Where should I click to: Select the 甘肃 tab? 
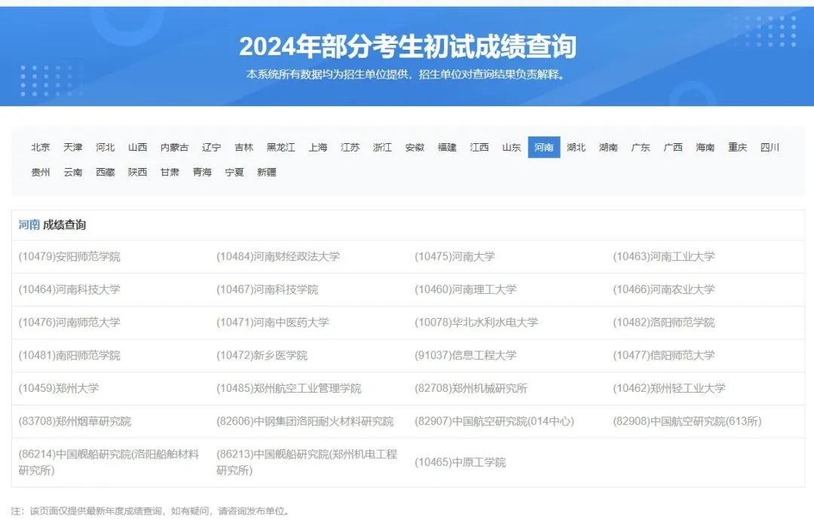170,173
